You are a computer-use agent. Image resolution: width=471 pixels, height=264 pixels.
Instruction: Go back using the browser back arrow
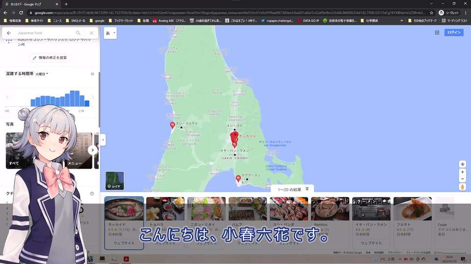(5, 13)
